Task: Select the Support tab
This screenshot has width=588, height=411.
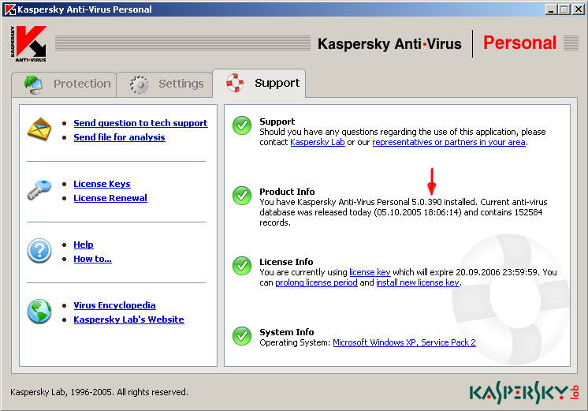Action: coord(259,84)
